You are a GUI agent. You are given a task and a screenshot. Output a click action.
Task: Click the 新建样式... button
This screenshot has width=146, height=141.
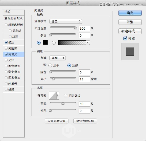coord(130,31)
